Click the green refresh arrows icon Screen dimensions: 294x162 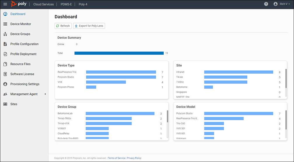pos(57,26)
